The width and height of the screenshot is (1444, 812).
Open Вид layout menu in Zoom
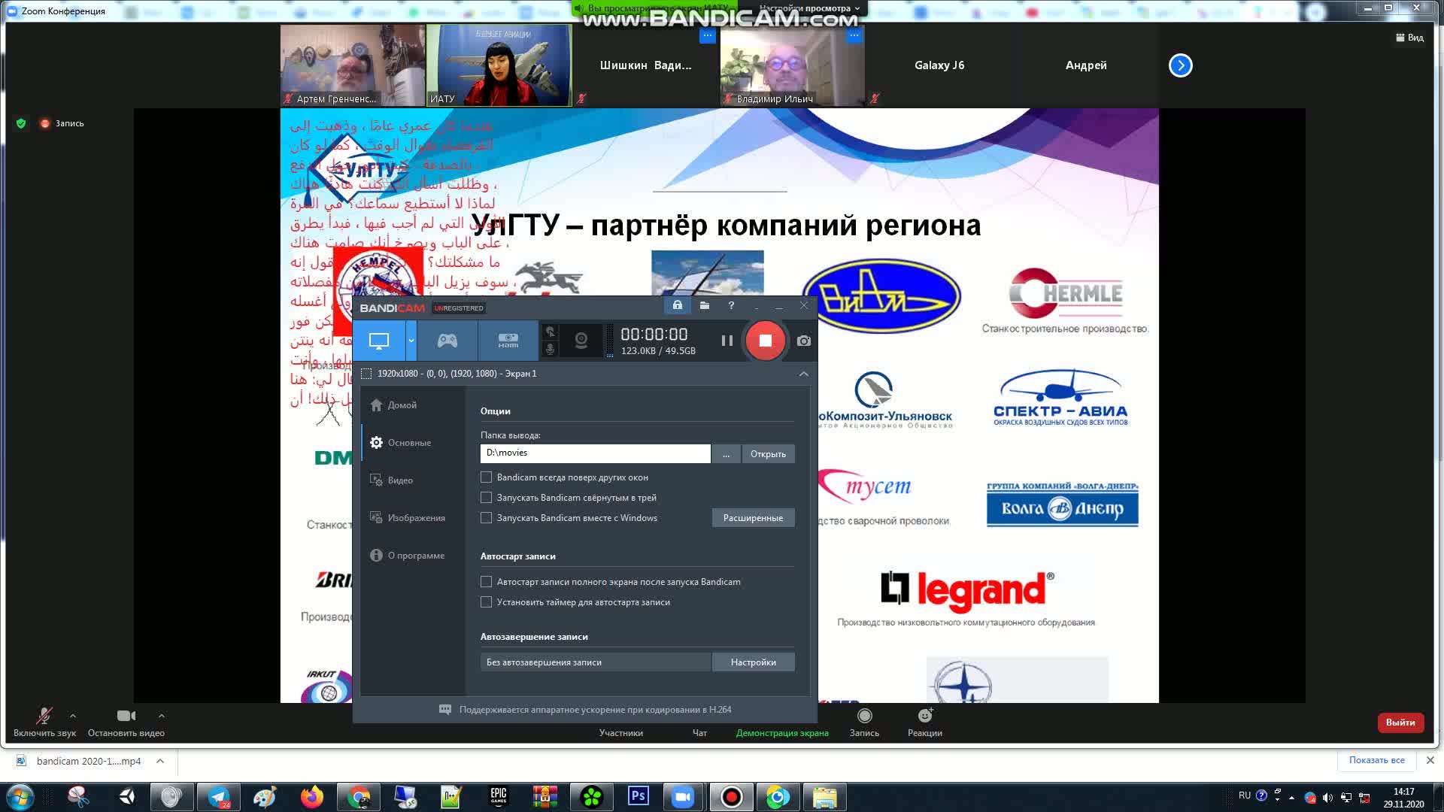pos(1409,38)
